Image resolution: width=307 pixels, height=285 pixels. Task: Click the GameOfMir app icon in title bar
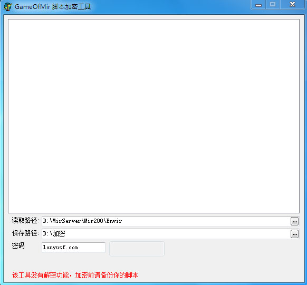7,7
